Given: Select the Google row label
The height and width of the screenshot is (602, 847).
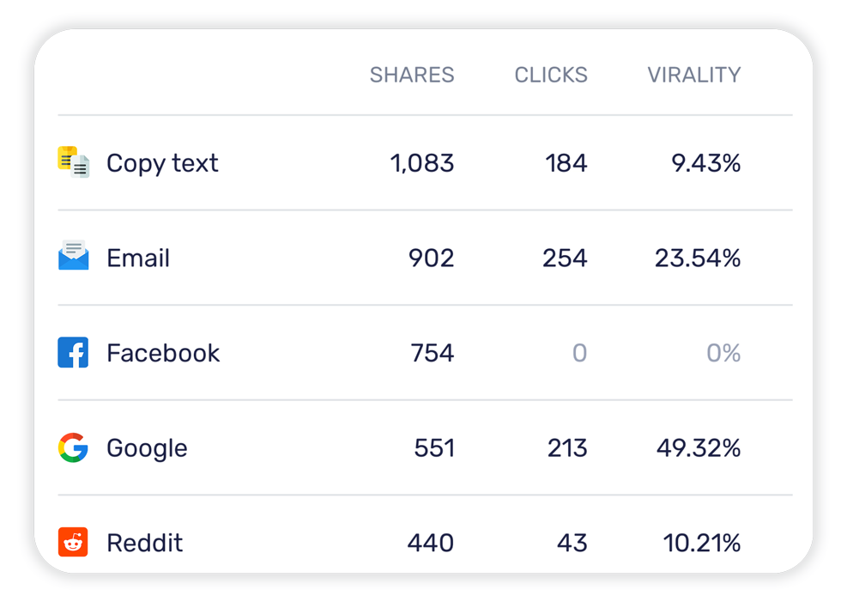Looking at the screenshot, I should pyautogui.click(x=147, y=448).
